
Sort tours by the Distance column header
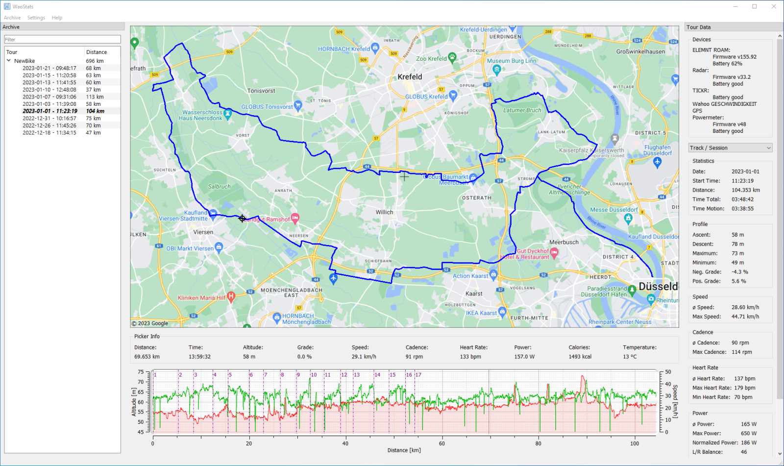(x=102, y=52)
